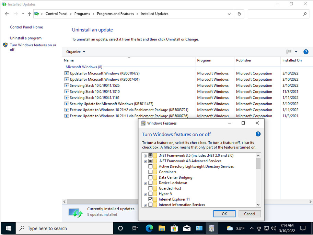Sort list by Name column header
The height and width of the screenshot is (235, 313).
(69, 60)
